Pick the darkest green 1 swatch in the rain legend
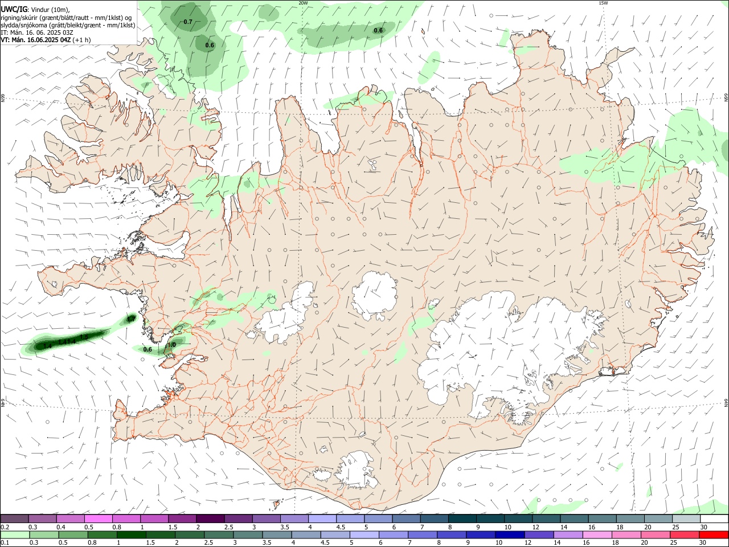 tap(132, 535)
